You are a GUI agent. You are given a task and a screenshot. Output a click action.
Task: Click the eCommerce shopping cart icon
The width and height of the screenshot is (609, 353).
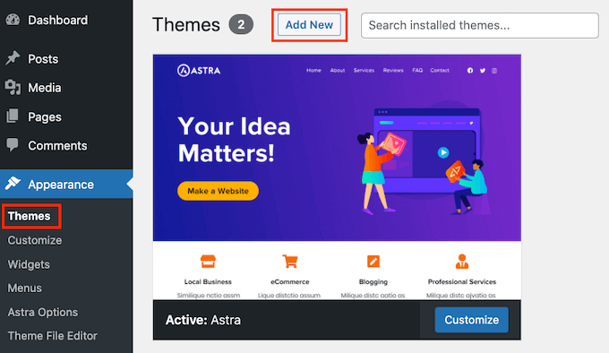(290, 262)
